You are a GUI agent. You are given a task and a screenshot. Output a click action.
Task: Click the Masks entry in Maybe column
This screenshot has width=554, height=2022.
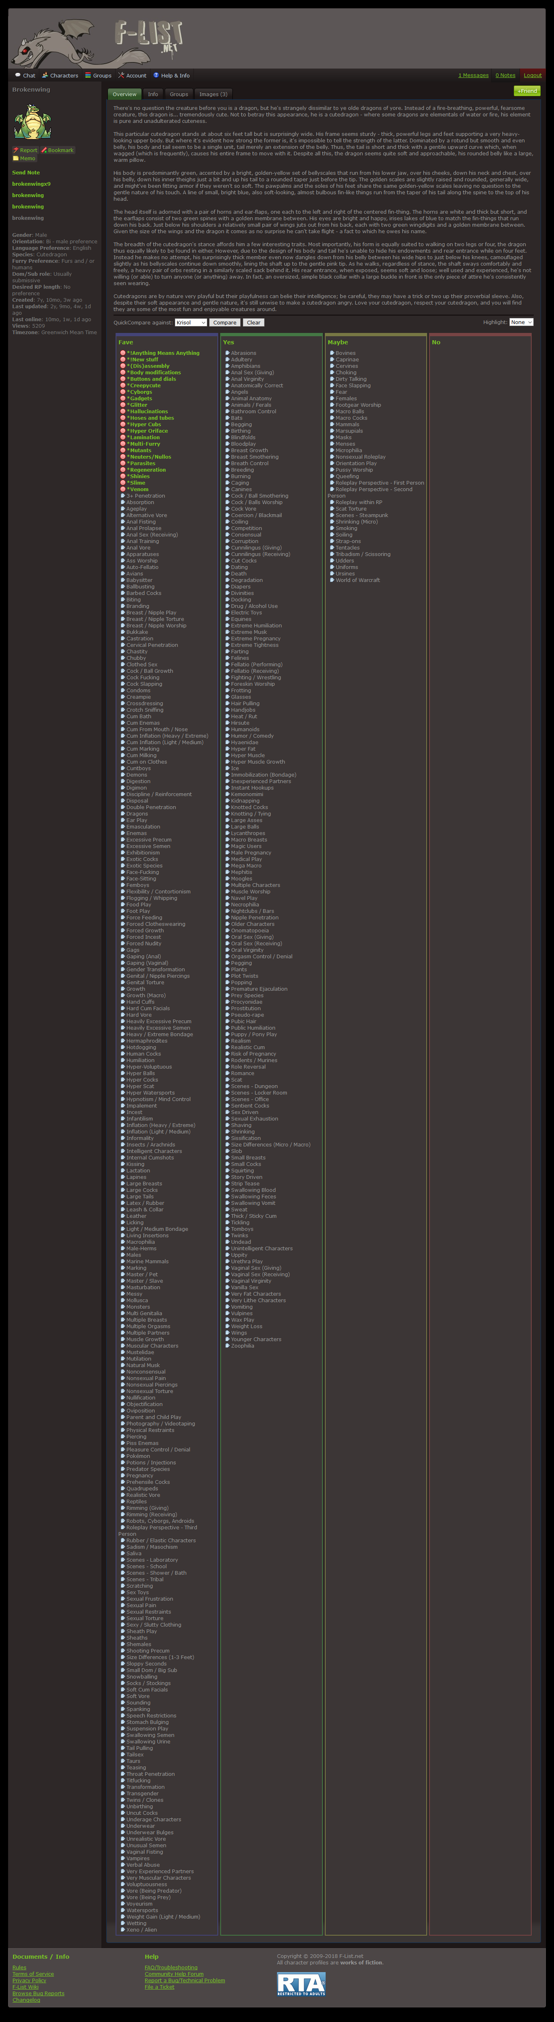[344, 437]
